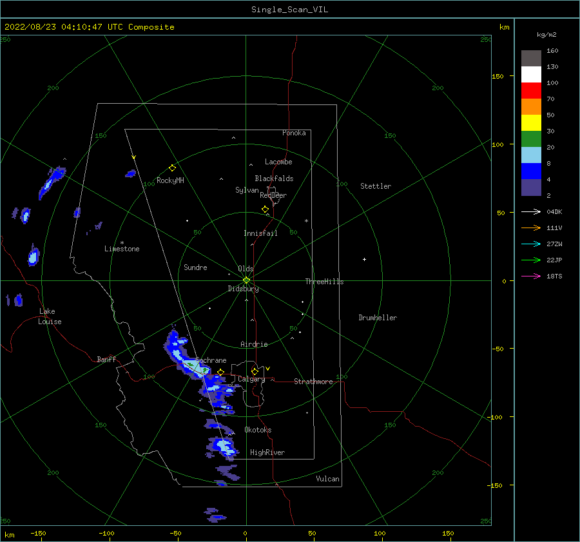Click the Vulcan town label

point(327,479)
